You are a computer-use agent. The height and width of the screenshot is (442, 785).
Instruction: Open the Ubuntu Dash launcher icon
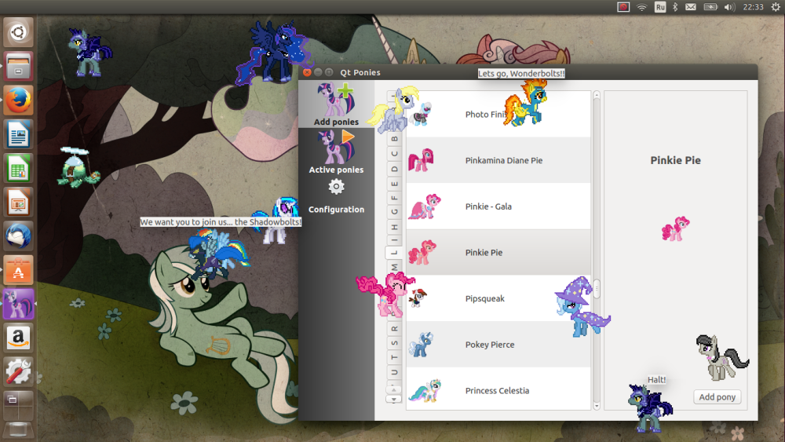click(x=19, y=32)
